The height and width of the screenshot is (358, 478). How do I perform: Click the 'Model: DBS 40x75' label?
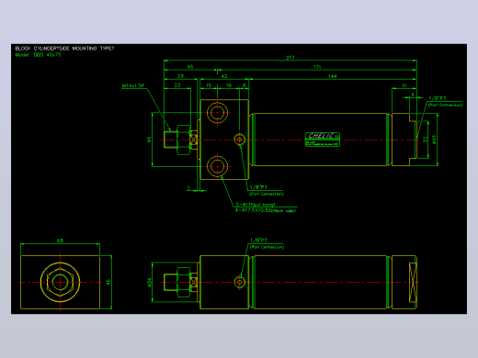pos(38,55)
